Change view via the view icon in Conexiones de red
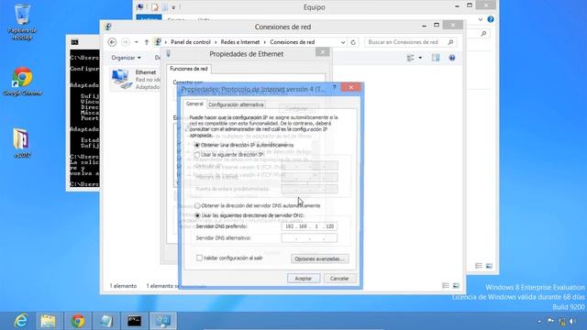 coord(411,58)
